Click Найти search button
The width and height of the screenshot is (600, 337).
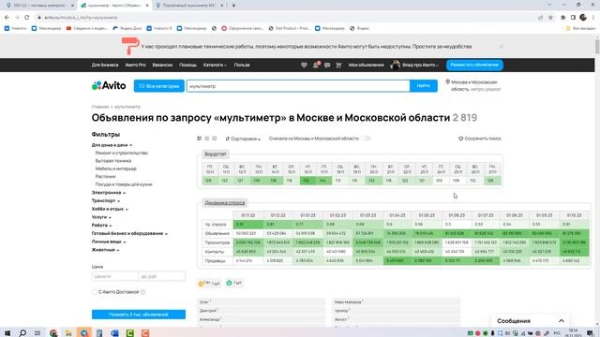[x=423, y=86]
